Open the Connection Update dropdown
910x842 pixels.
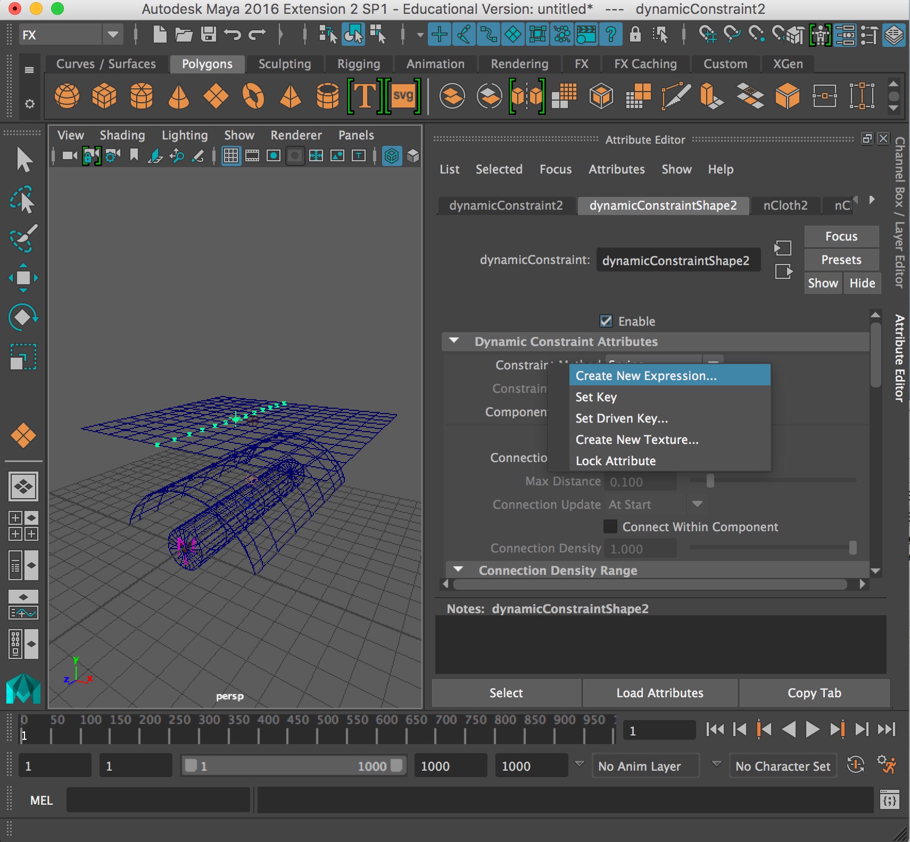[x=697, y=503]
